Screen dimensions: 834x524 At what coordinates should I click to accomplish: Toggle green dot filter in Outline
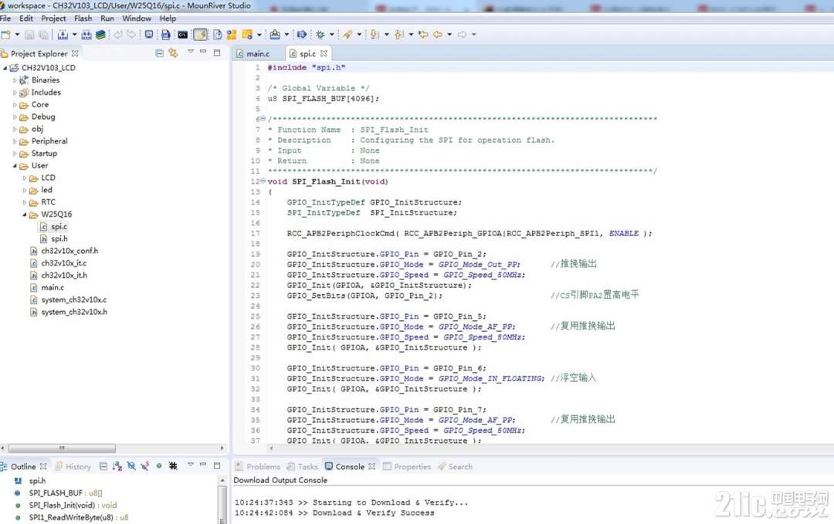(x=158, y=466)
